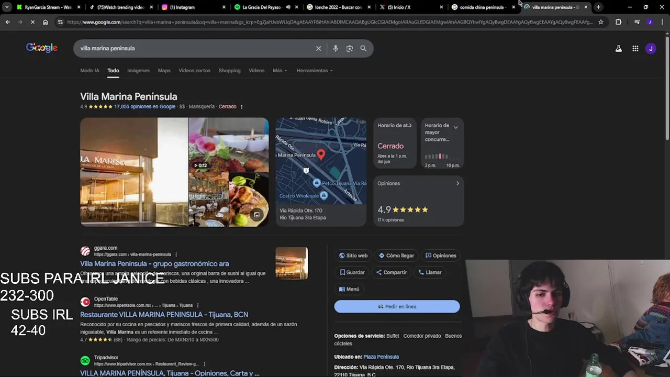Select the Shopping tab

(x=229, y=71)
